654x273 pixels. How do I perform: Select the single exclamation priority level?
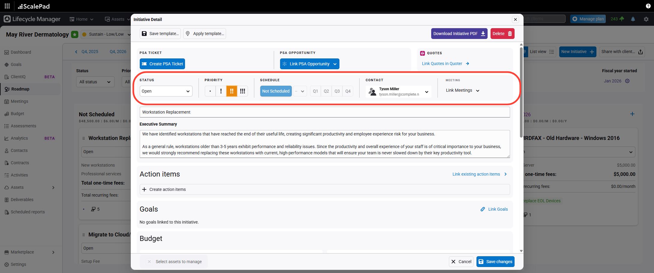(221, 91)
